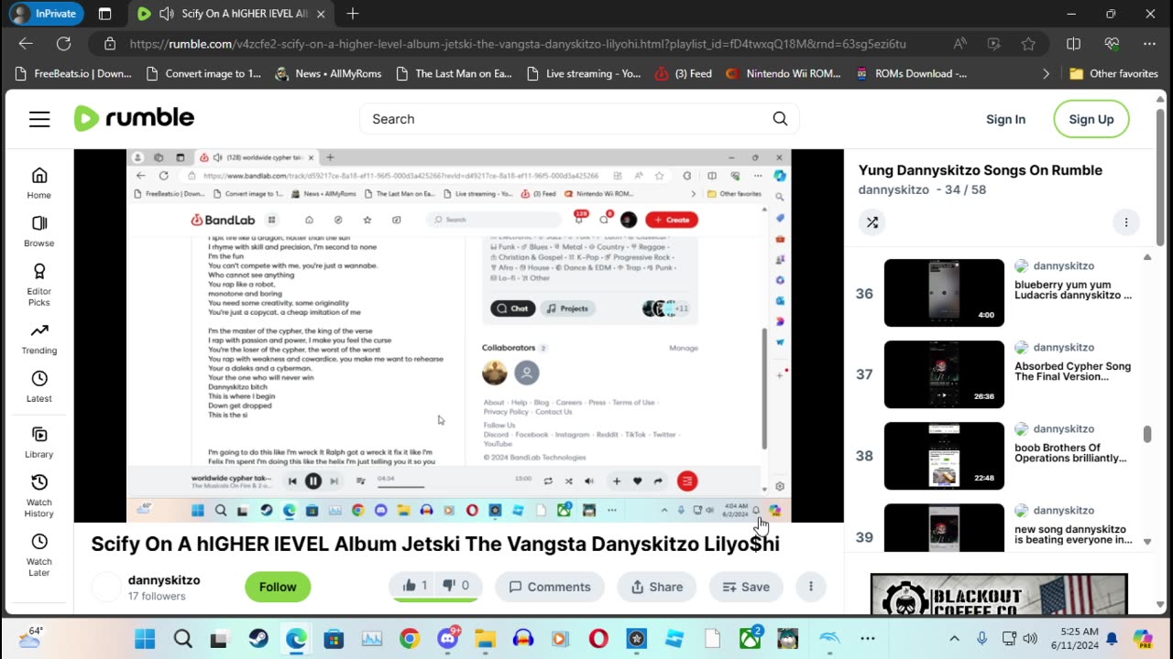The image size is (1173, 659).
Task: Open Absorbed Cypher Song thumbnail
Action: 944,374
